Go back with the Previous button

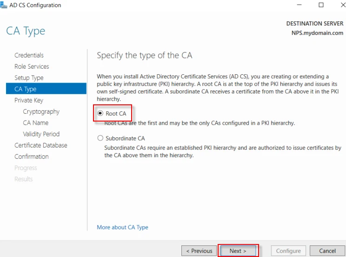199,251
